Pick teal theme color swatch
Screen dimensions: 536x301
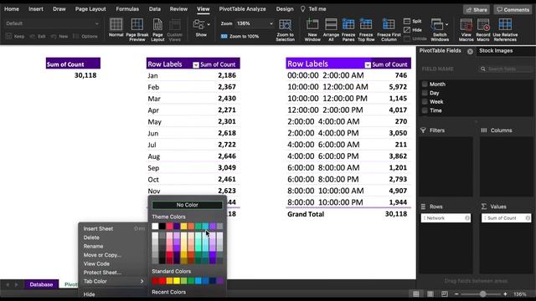click(205, 226)
